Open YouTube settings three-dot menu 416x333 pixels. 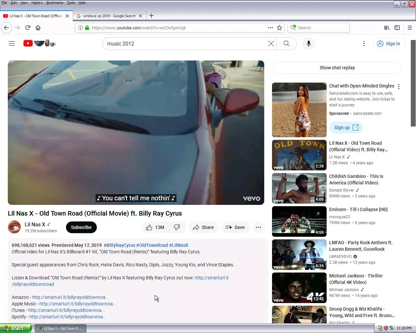364,44
